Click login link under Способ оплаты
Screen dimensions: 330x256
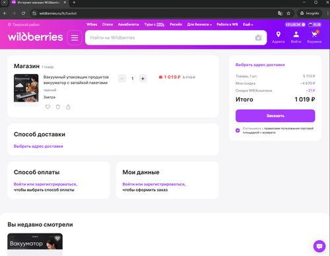46,184
